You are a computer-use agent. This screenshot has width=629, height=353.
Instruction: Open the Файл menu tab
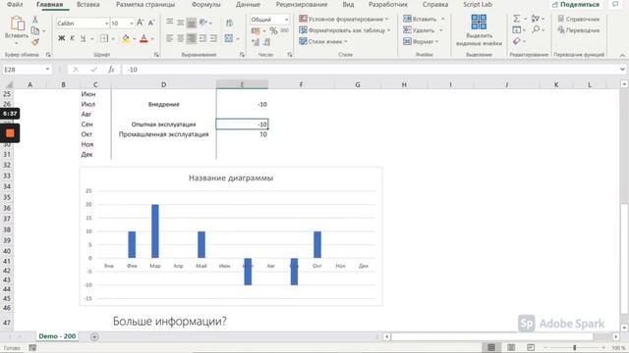pyautogui.click(x=15, y=4)
